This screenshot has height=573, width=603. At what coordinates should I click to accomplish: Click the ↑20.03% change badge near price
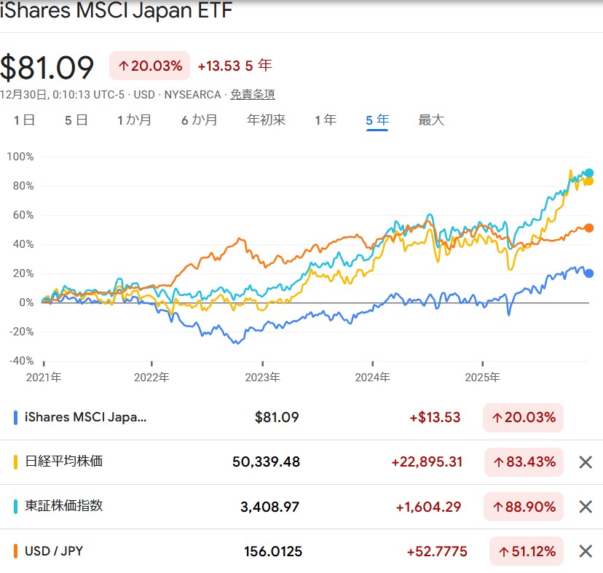(149, 66)
